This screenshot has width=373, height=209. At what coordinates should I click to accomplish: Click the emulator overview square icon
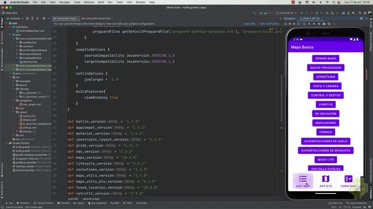point(319,24)
